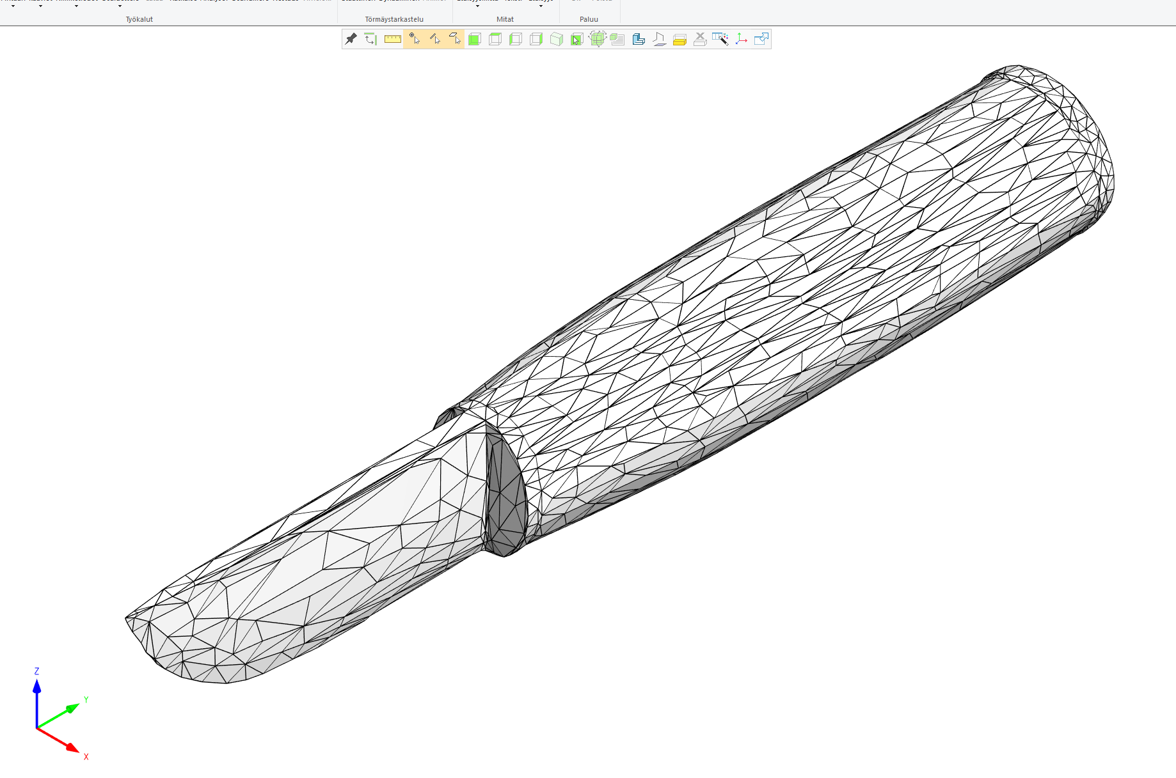
Task: Select the transparent shading cube icon
Action: coord(556,38)
